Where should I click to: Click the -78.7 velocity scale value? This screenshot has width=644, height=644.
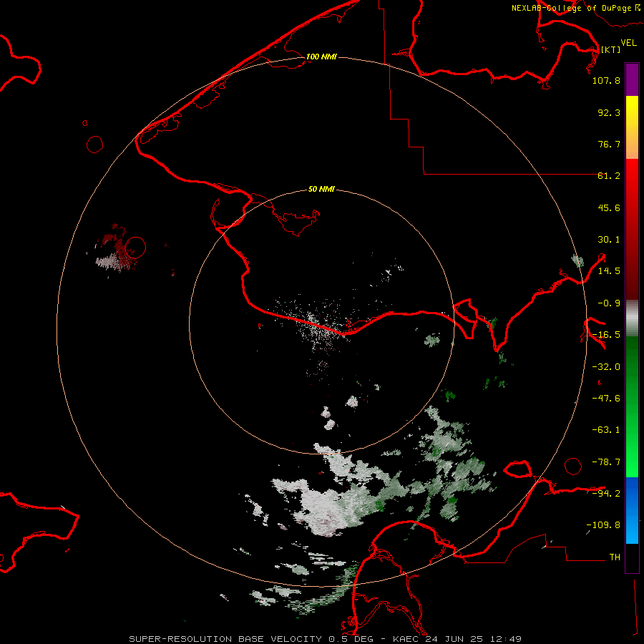606,462
